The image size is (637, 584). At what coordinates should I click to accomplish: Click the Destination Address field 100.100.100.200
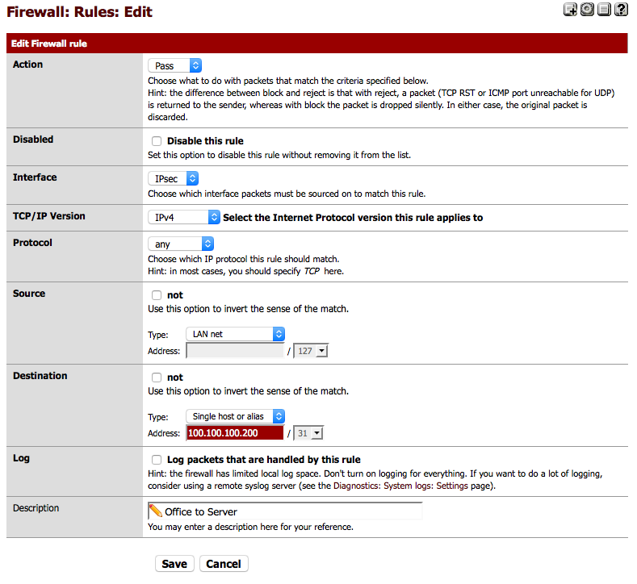(x=235, y=433)
